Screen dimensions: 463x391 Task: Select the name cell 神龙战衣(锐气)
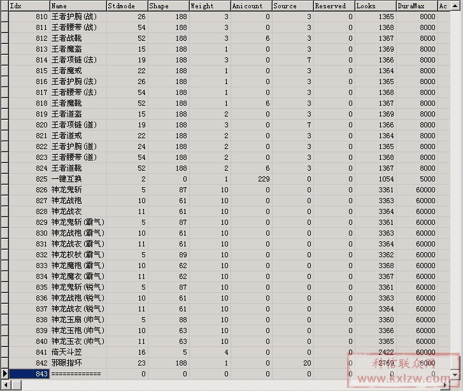pos(78,309)
